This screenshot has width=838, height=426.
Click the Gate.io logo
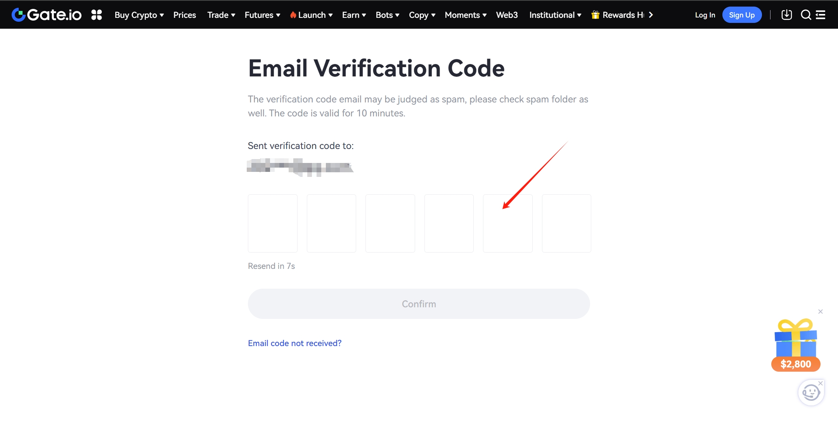click(47, 15)
